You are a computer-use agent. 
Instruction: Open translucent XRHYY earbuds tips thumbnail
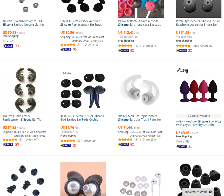tap(141, 90)
